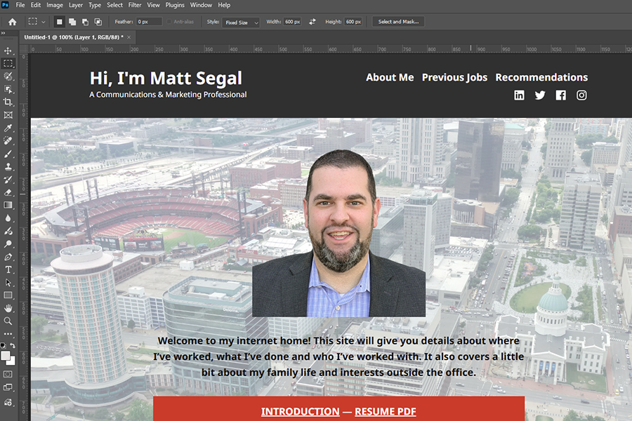
Task: Click the foreground color swatch
Action: (x=6, y=356)
